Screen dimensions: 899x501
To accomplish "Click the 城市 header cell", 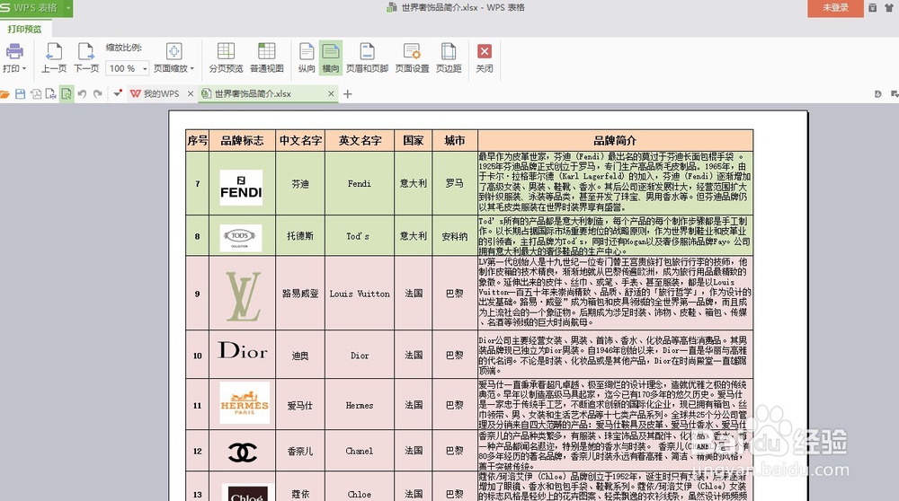I will [455, 141].
